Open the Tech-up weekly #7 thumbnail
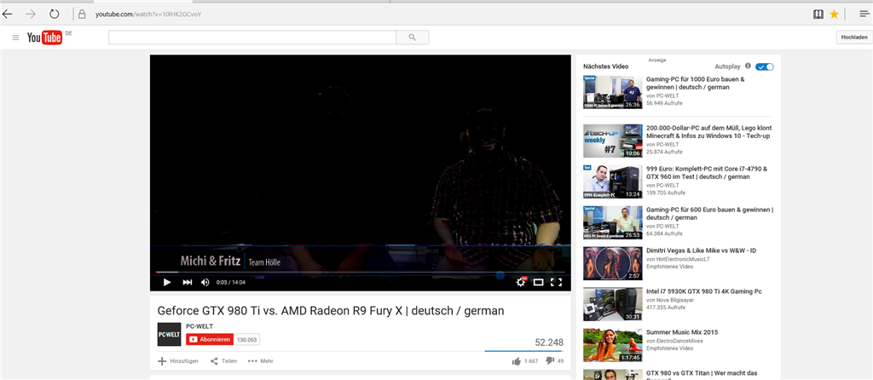Image resolution: width=873 pixels, height=380 pixels. click(x=612, y=141)
